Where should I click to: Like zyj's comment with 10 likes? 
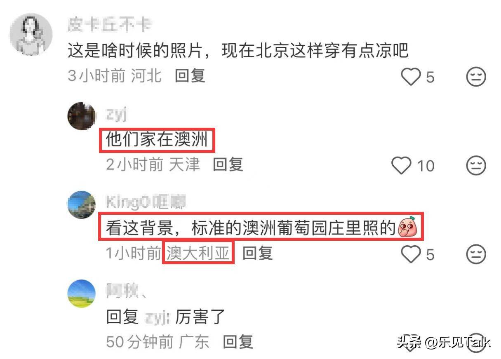(x=401, y=166)
